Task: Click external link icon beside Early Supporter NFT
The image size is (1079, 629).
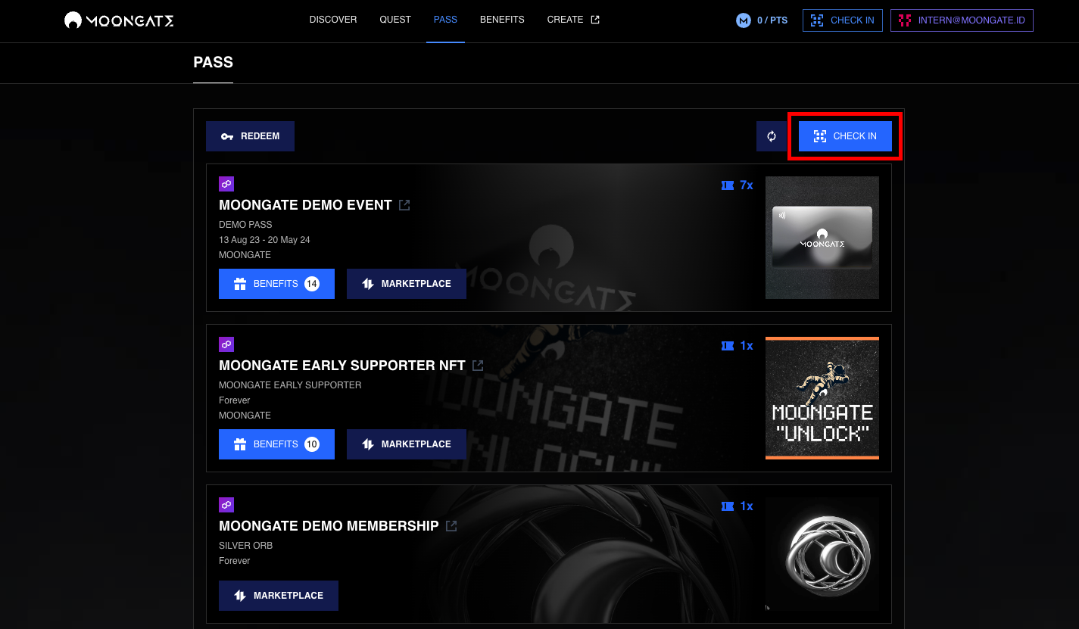Action: pyautogui.click(x=478, y=366)
